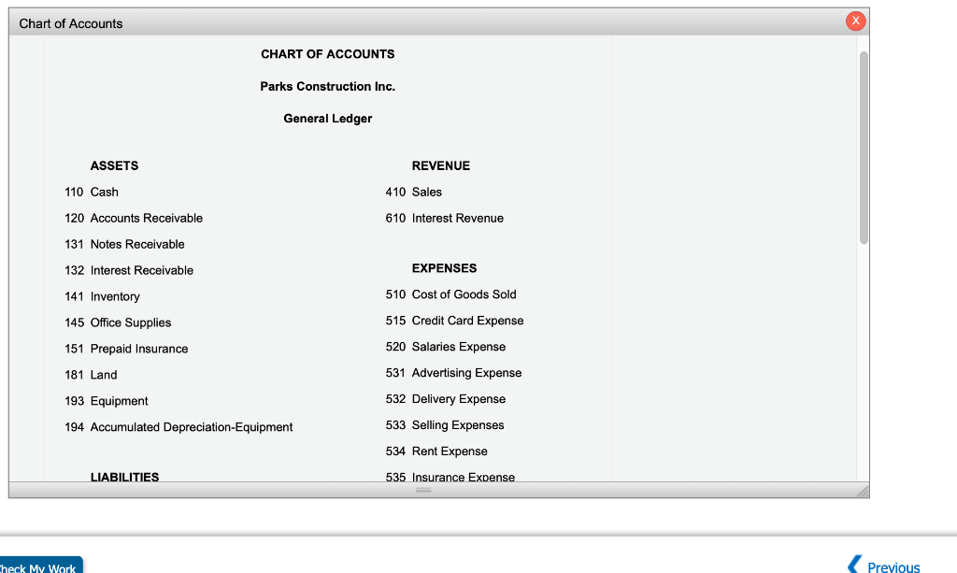This screenshot has height=573, width=957.
Task: Click the Previous navigation link
Action: 893,566
